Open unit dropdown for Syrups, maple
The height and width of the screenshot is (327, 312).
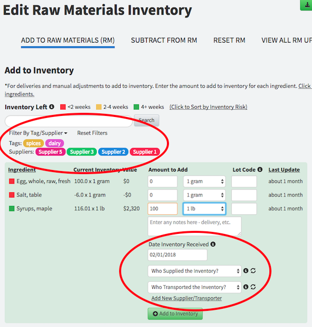(x=204, y=208)
